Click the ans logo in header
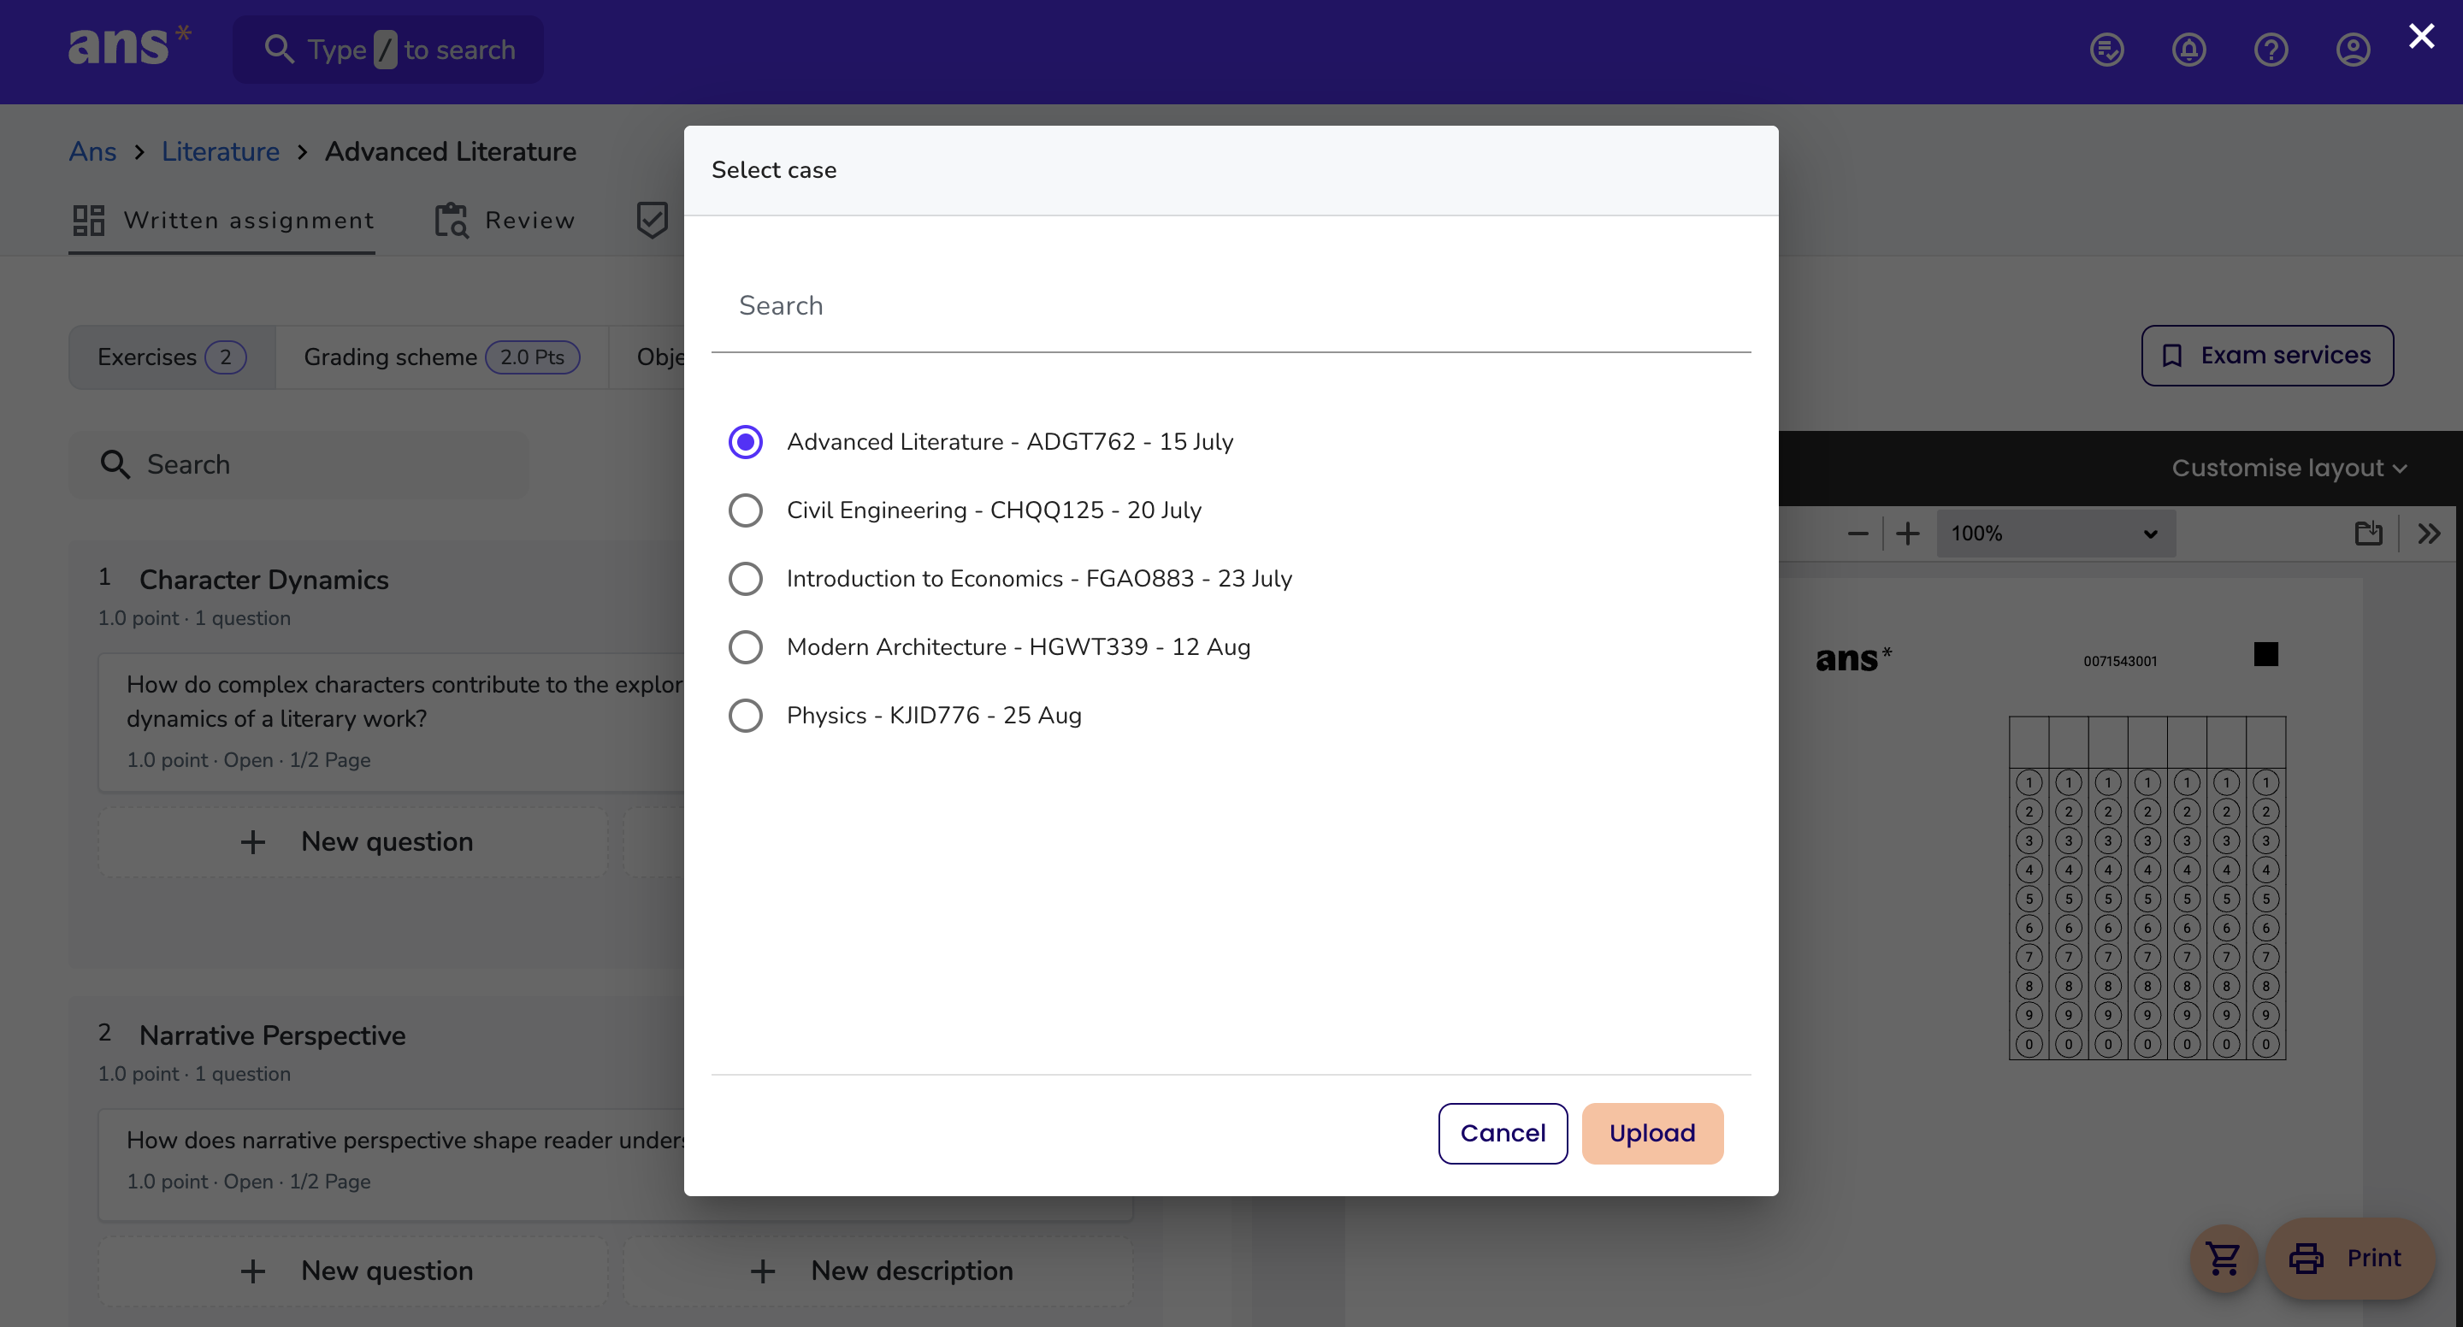Screen dimensions: 2463x1327 click(129, 46)
